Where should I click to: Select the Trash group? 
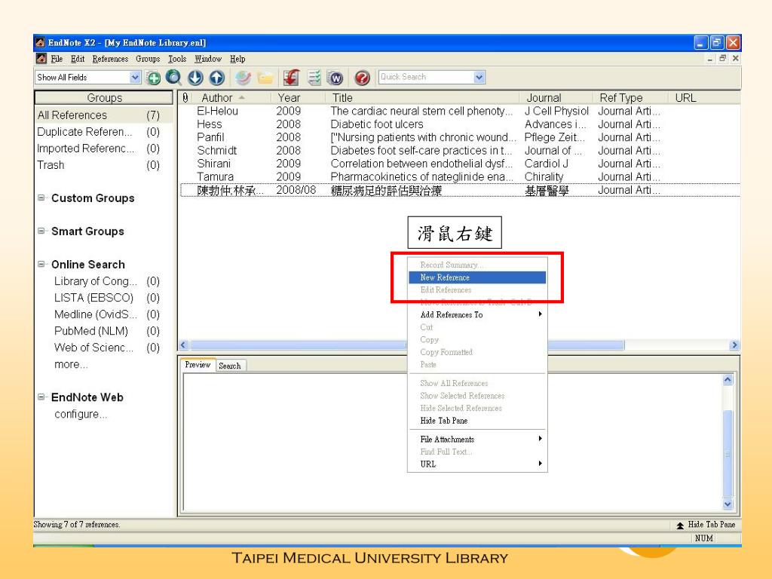103,165
